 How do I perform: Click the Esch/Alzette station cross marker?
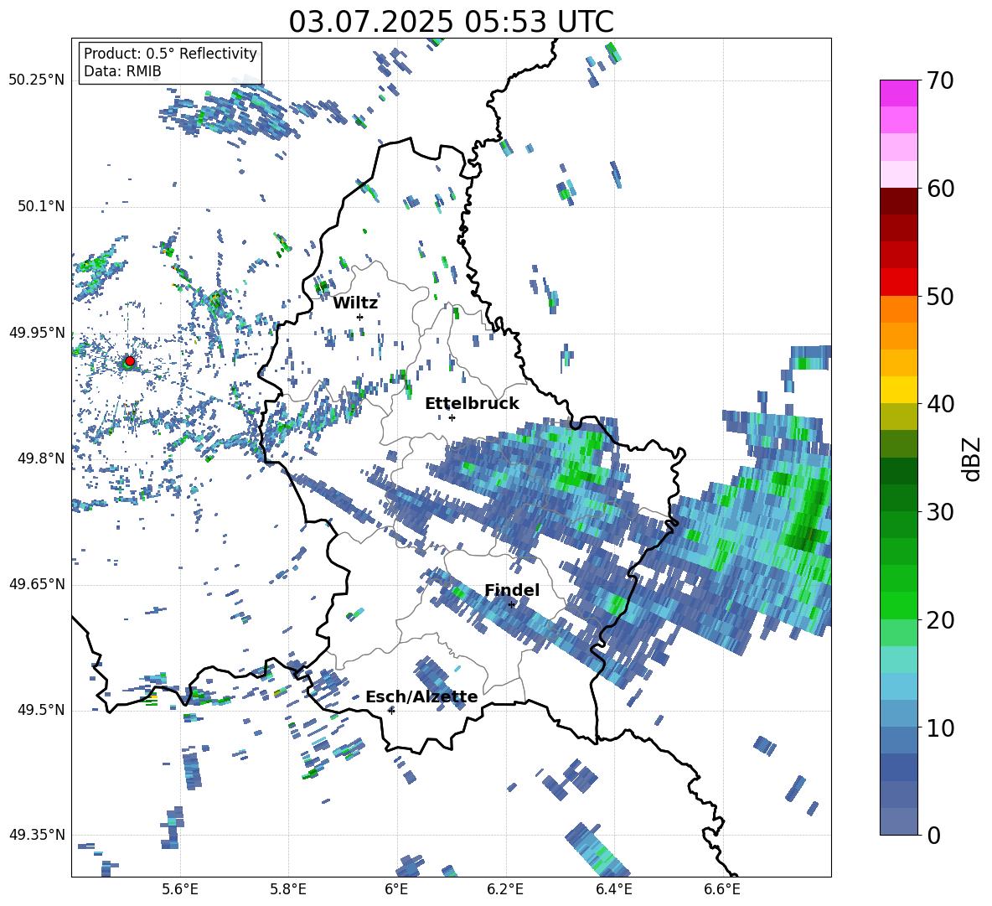(x=391, y=711)
